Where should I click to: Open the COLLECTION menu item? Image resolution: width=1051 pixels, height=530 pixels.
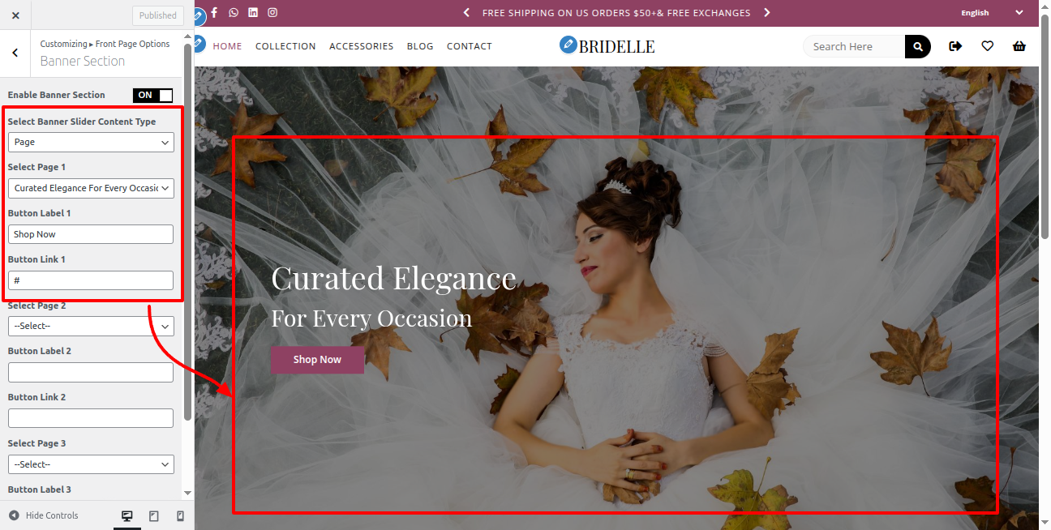click(x=285, y=46)
